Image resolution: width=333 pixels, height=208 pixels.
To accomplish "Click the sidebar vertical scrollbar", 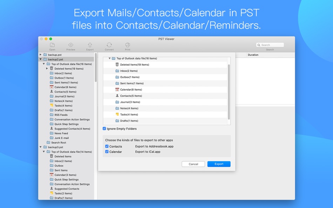I will pos(96,68).
